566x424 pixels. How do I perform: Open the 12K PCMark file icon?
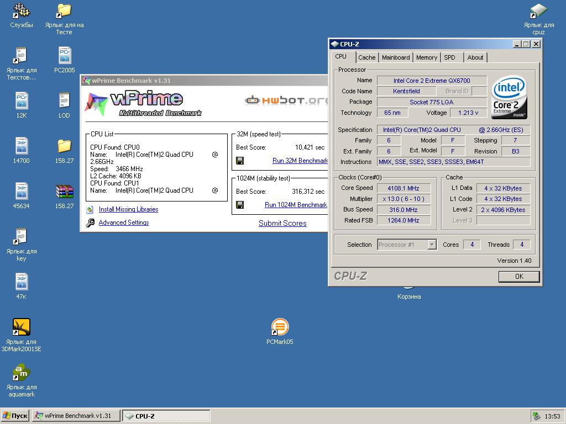pyautogui.click(x=22, y=101)
